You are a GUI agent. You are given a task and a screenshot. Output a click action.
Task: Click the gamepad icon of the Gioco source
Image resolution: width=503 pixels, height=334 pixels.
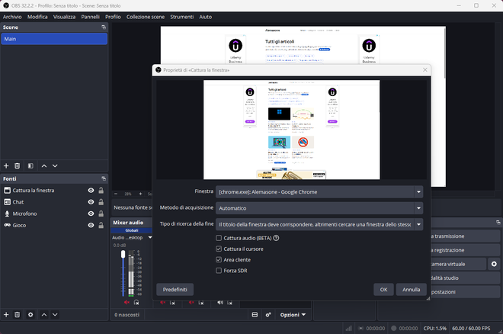click(x=7, y=225)
